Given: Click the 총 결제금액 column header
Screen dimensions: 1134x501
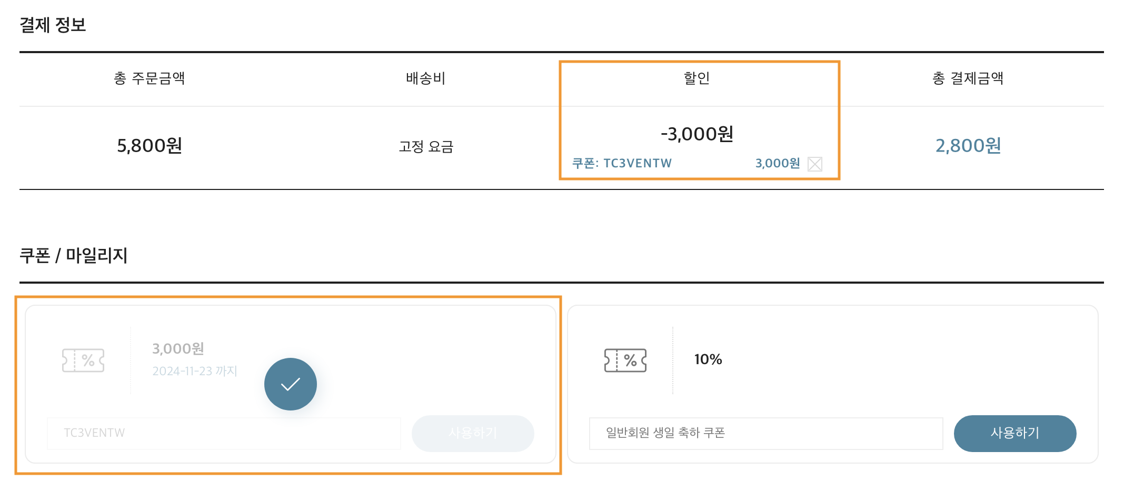Looking at the screenshot, I should 968,78.
